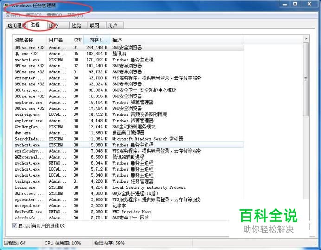
Task: Sort by 用户名 column header
Action: click(59, 40)
